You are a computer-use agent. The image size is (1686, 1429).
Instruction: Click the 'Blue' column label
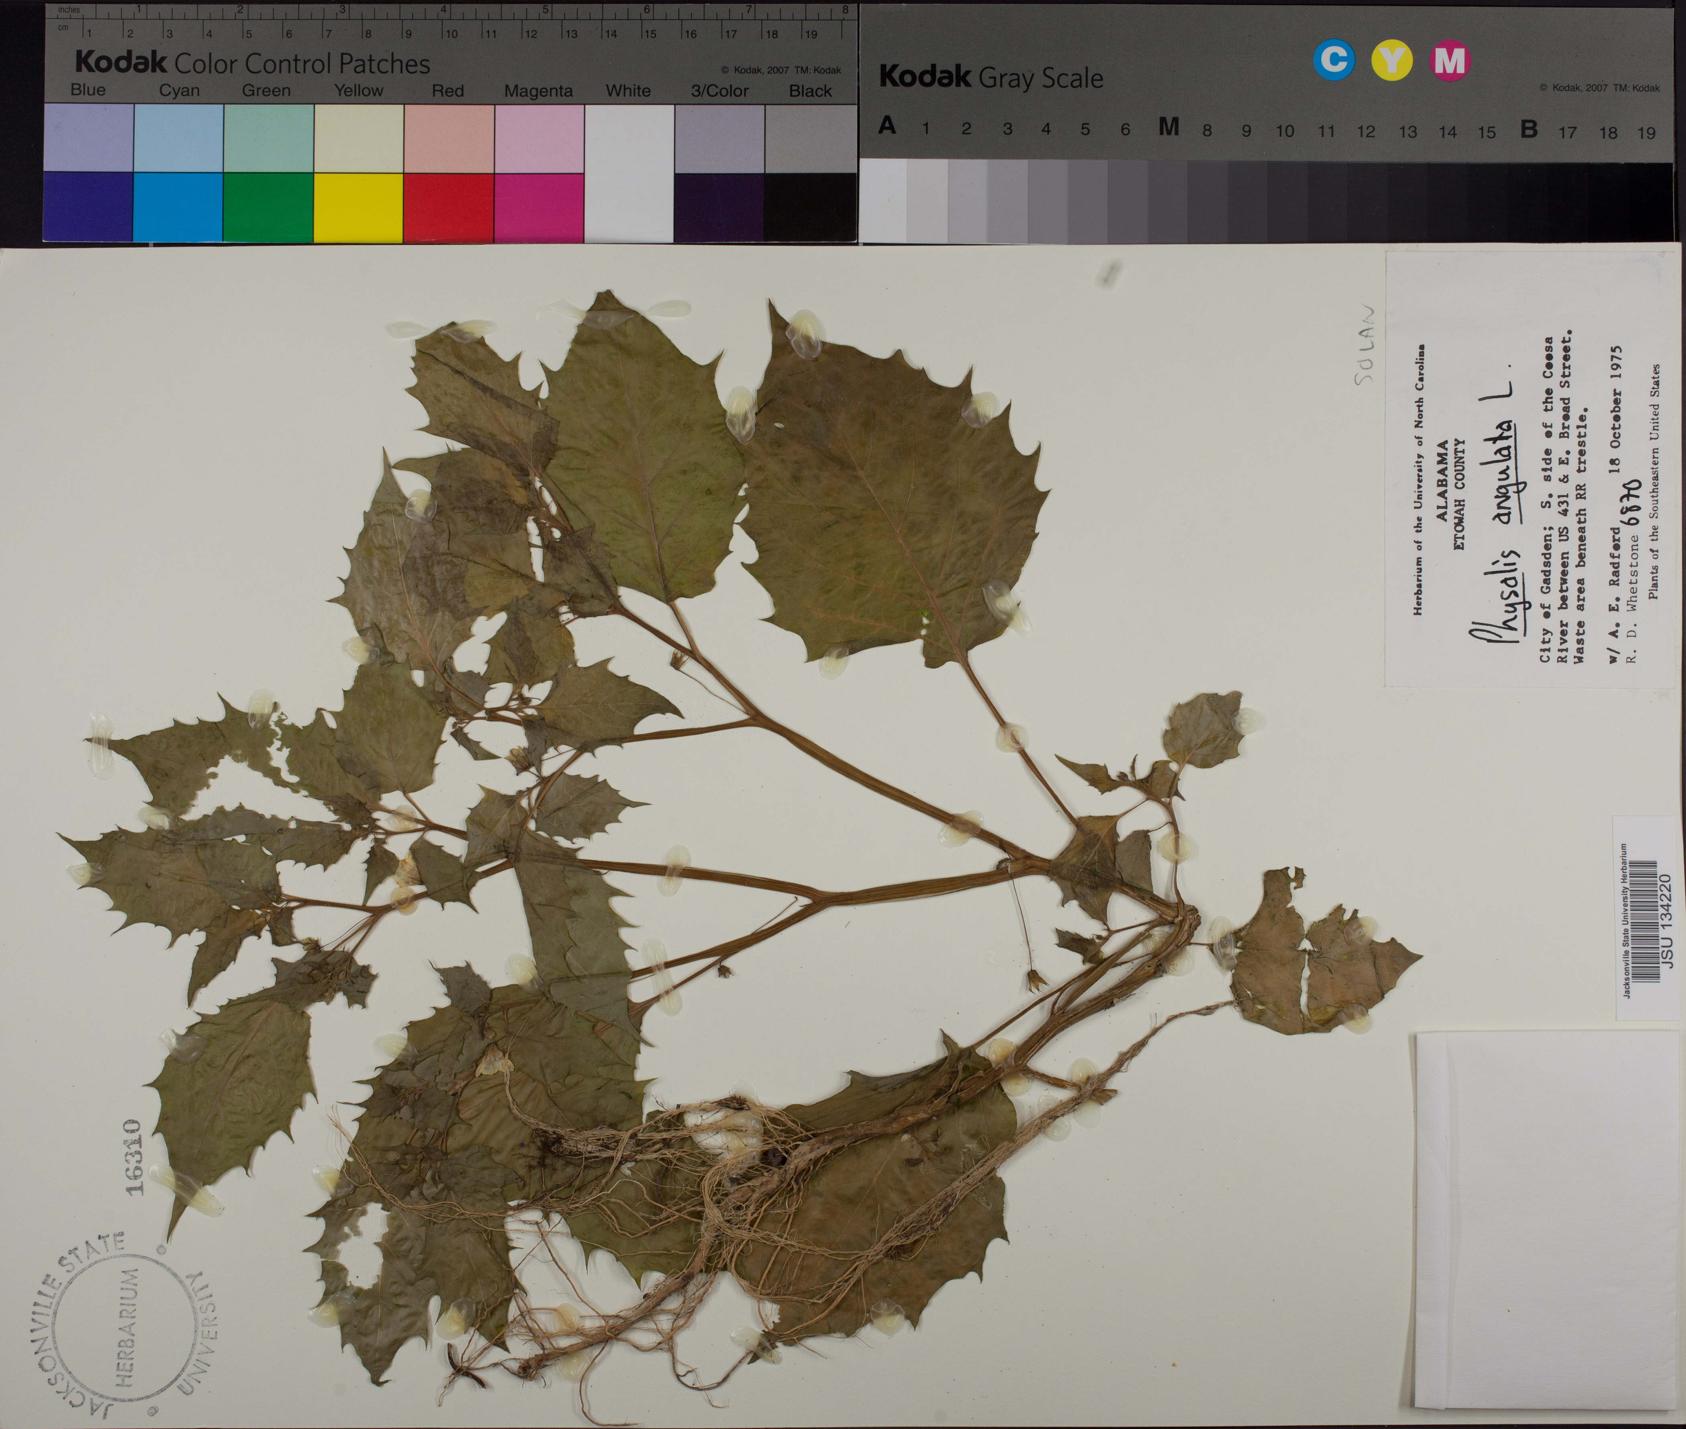pos(87,90)
